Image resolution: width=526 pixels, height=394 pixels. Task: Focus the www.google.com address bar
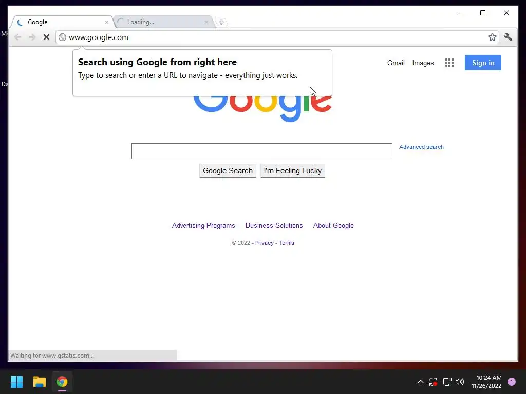(277, 37)
